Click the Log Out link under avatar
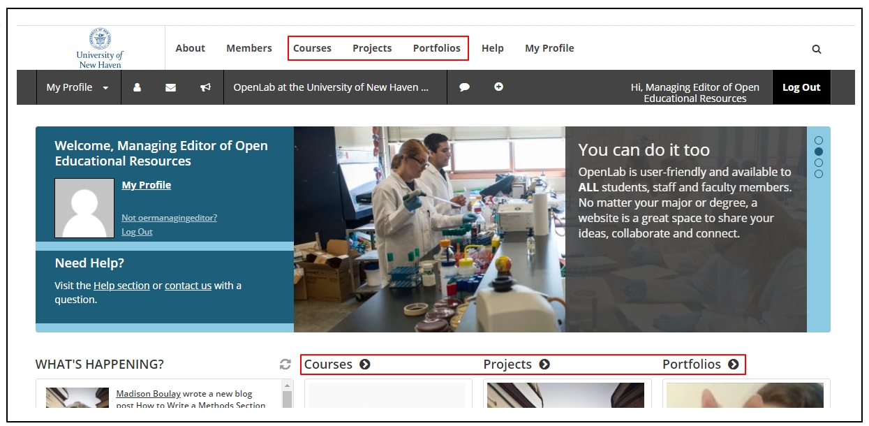This screenshot has width=869, height=426. 137,232
